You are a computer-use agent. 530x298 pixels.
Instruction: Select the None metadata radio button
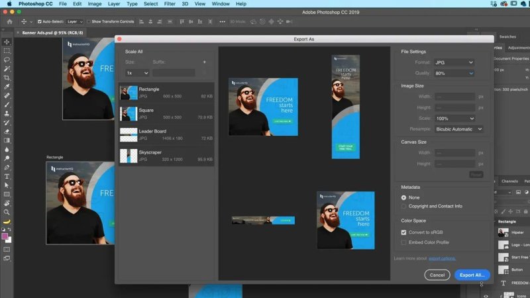(403, 197)
